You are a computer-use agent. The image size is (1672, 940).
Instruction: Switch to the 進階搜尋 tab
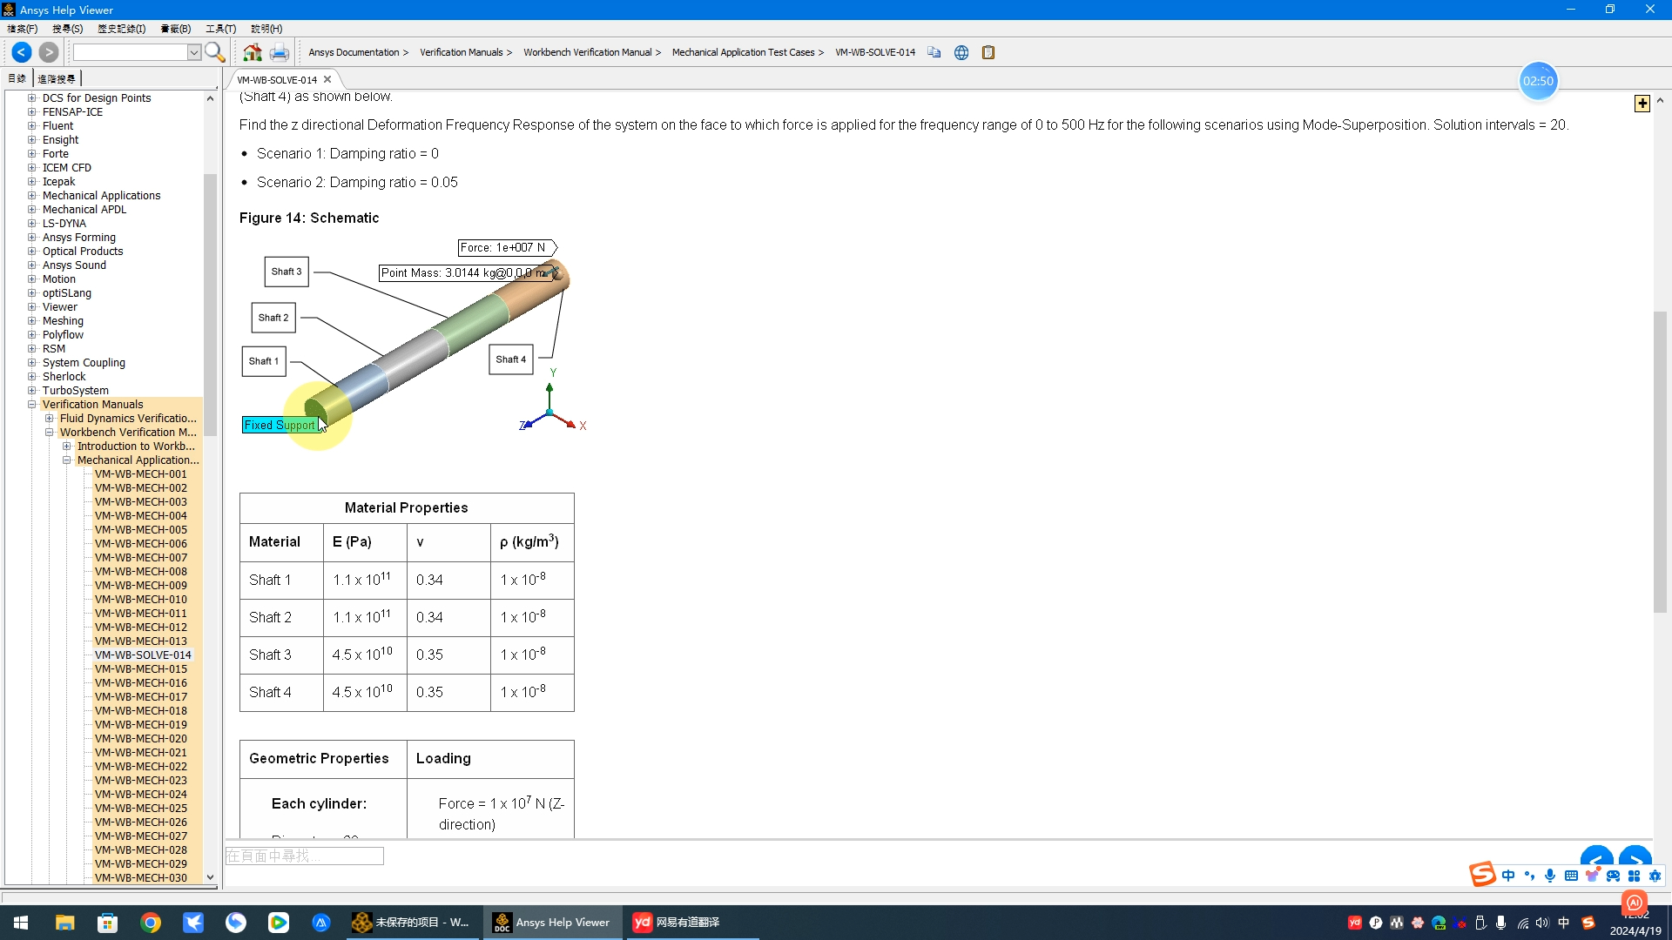[x=57, y=78]
